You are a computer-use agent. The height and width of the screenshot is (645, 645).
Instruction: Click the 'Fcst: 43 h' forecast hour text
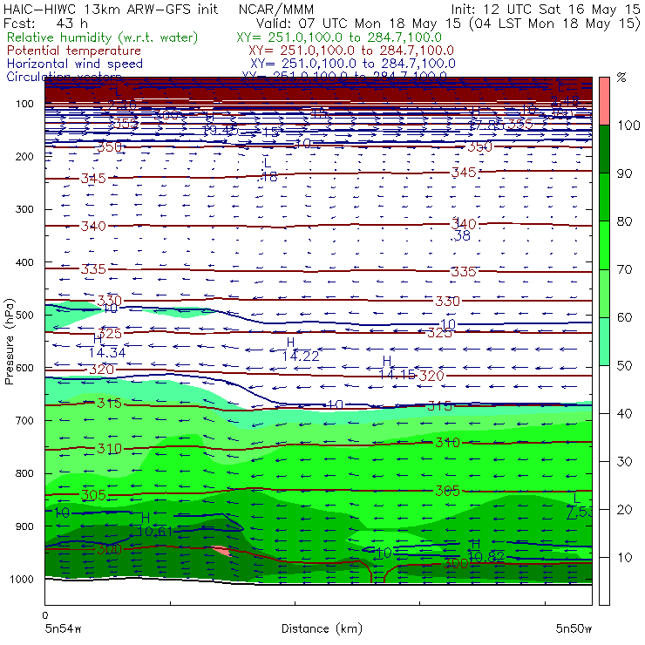pyautogui.click(x=45, y=23)
